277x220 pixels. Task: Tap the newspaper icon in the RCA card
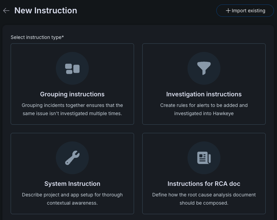[204, 158]
